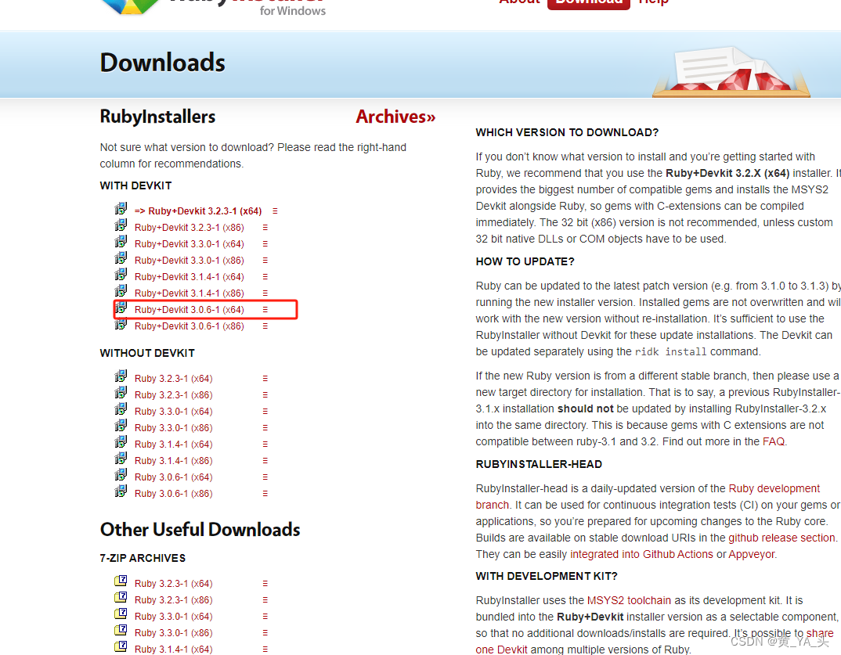Download 7-zip archive Ruby 3.3.0-1 (x86)
Viewport: 841px width, 655px height.
tap(173, 633)
